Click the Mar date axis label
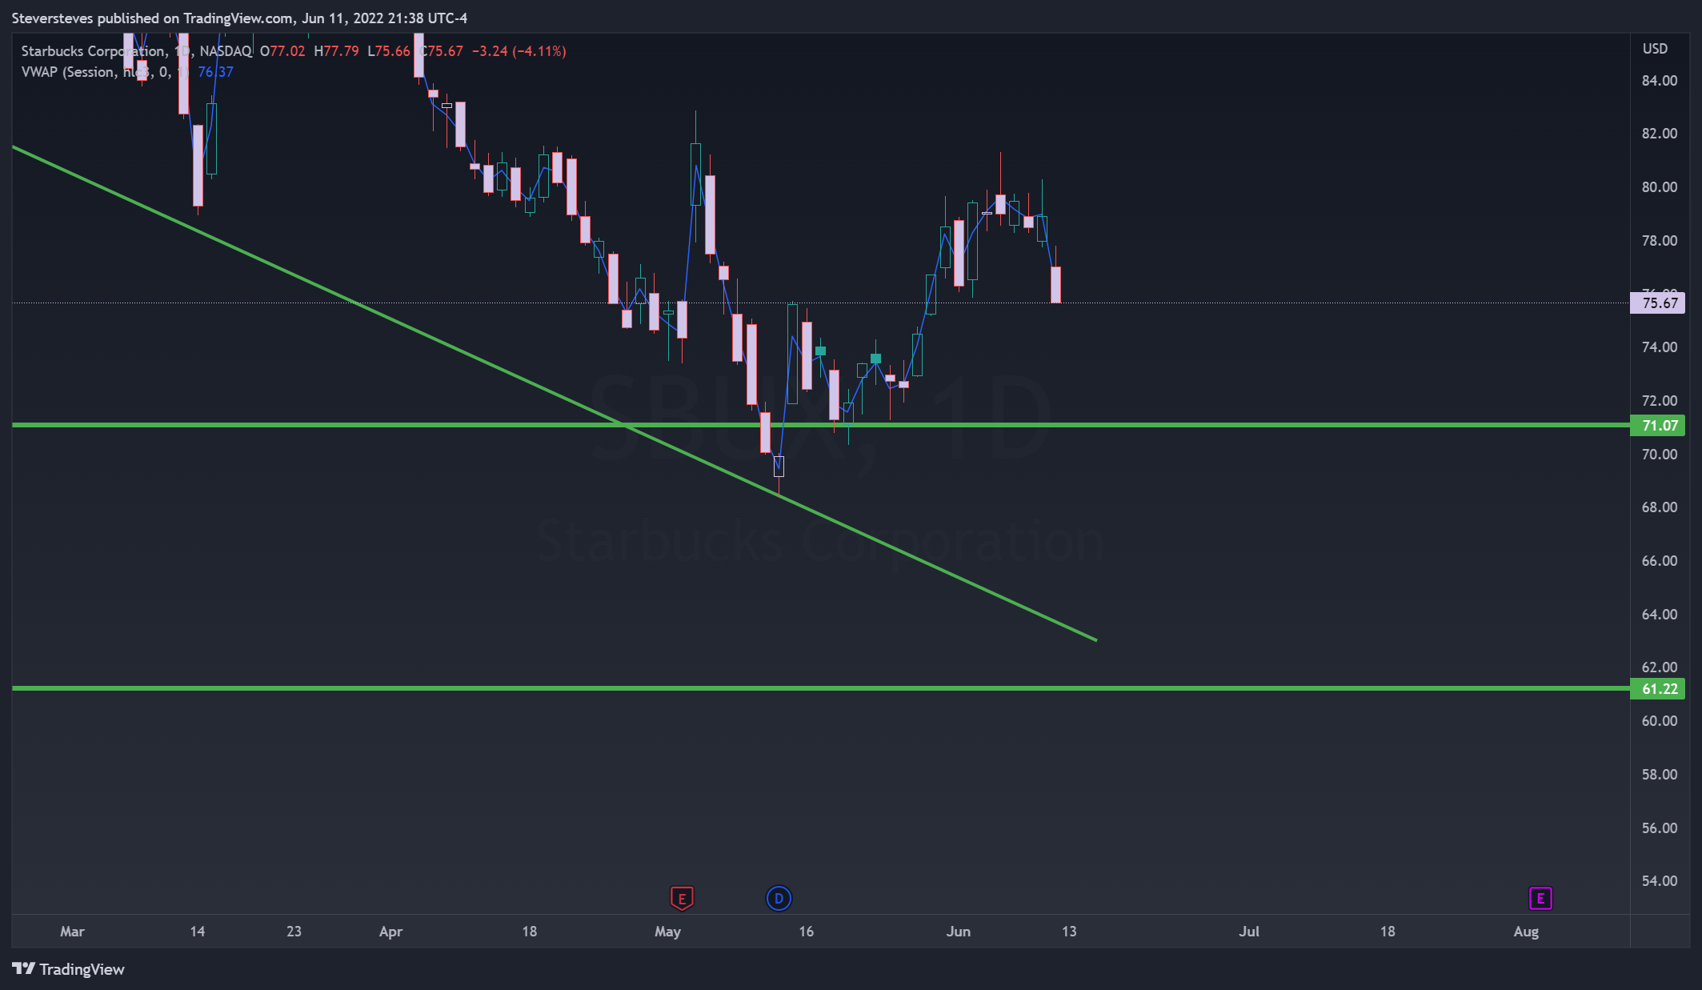Image resolution: width=1702 pixels, height=990 pixels. click(x=72, y=932)
